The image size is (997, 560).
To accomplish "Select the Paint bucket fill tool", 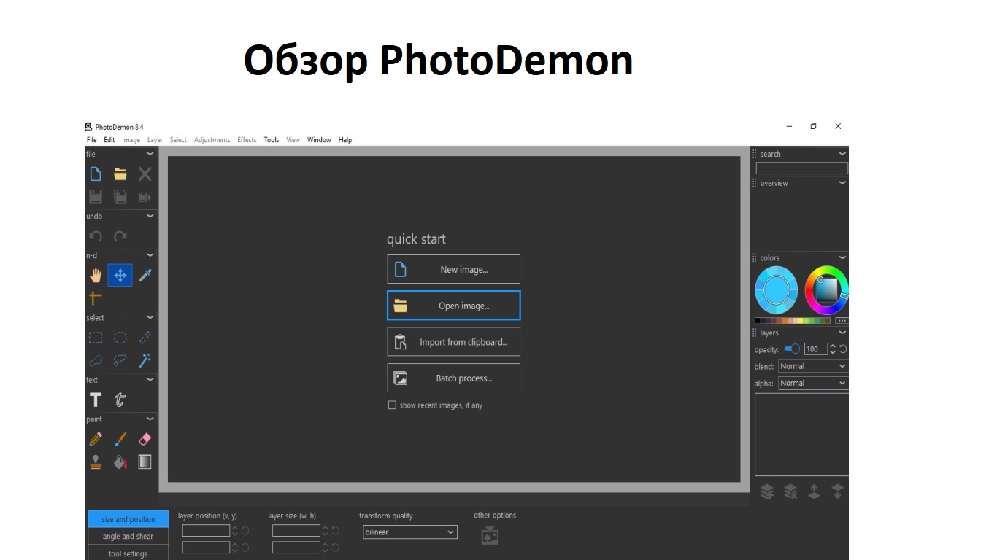I will coord(120,462).
